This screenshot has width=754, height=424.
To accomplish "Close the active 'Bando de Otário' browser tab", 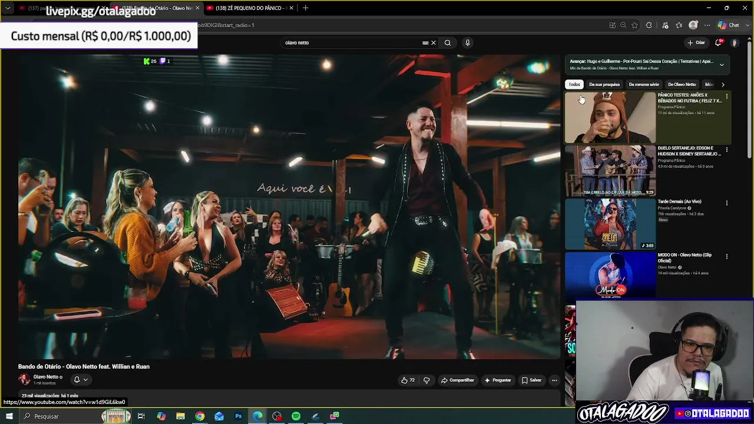I will 197,8.
